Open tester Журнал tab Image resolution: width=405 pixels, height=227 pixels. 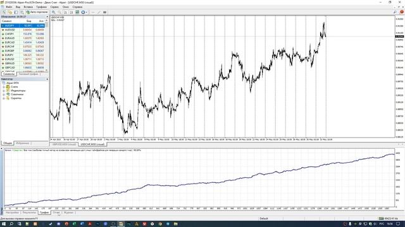(x=68, y=212)
